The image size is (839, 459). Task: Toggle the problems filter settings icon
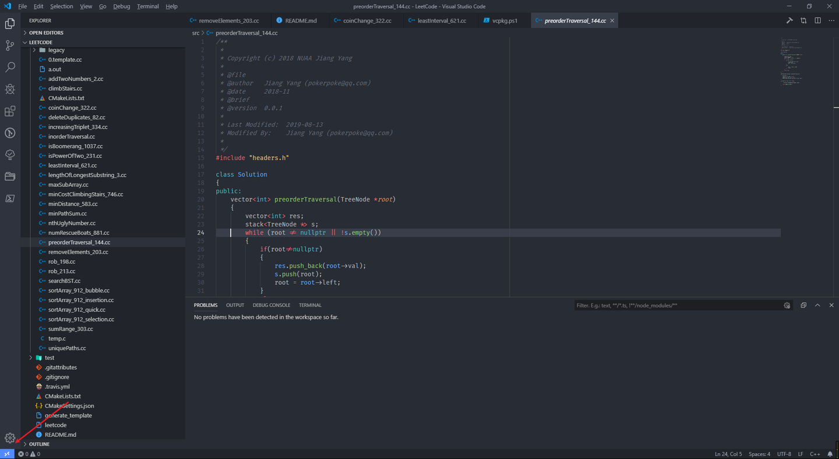tap(787, 305)
